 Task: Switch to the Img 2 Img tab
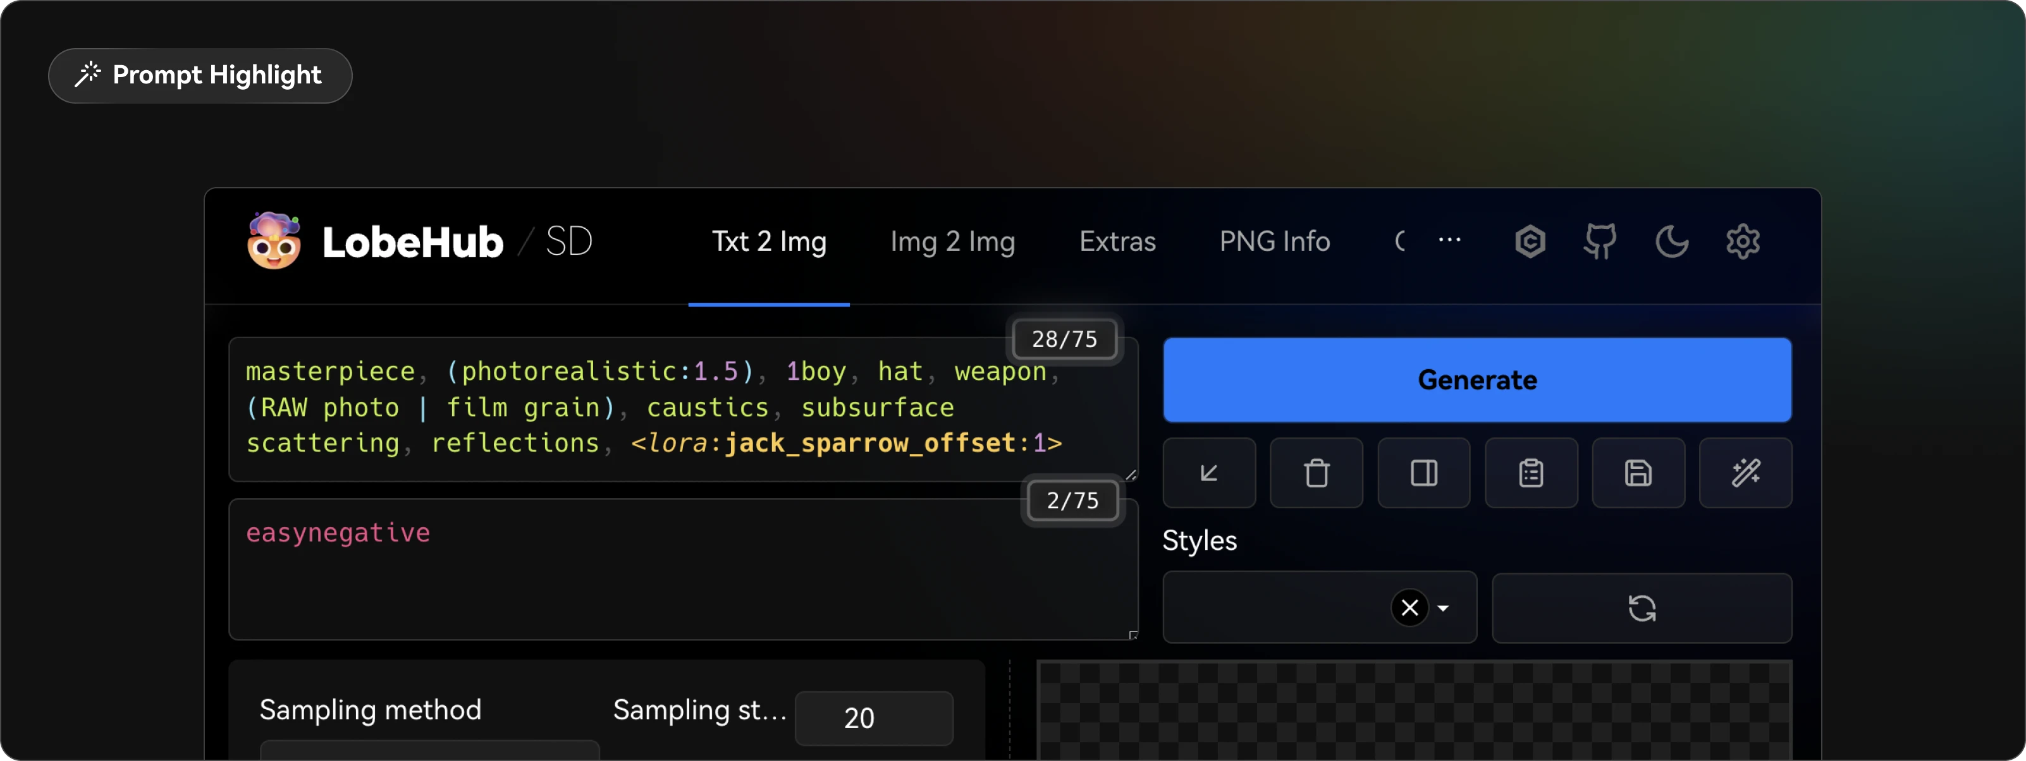tap(952, 241)
